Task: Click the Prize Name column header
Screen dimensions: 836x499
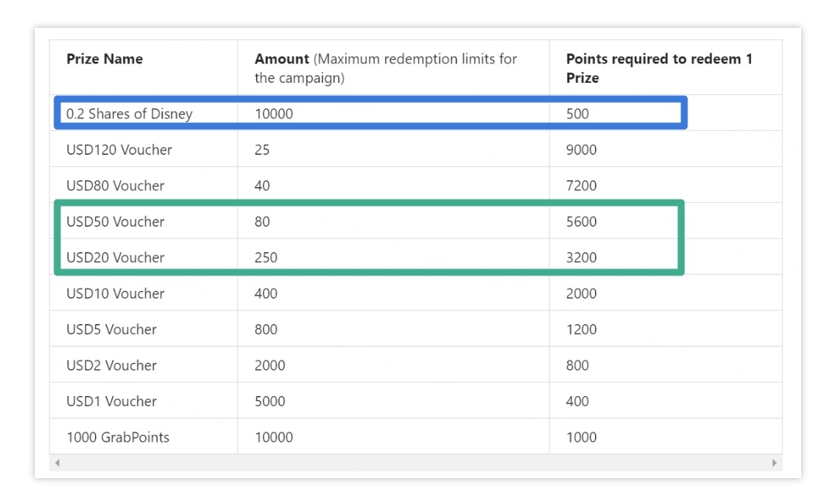Action: coord(104,59)
